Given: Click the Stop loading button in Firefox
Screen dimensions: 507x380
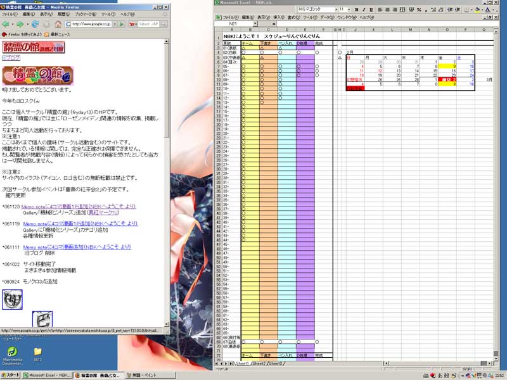Looking at the screenshot, I should click(46, 24).
